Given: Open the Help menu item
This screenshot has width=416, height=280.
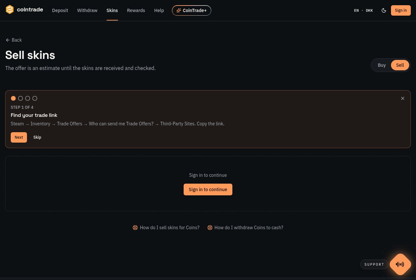Looking at the screenshot, I should [159, 10].
